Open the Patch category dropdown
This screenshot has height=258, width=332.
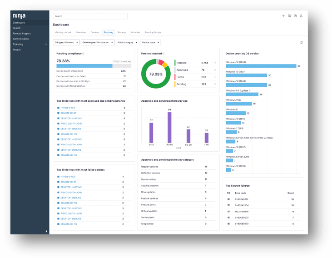128,42
